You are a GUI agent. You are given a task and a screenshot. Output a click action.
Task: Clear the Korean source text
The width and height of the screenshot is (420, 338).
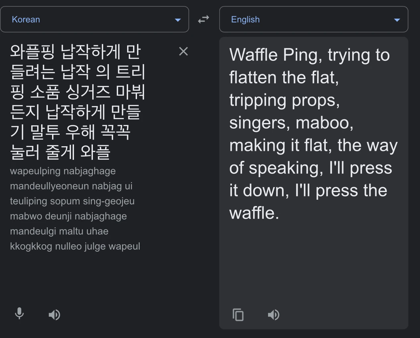[183, 51]
